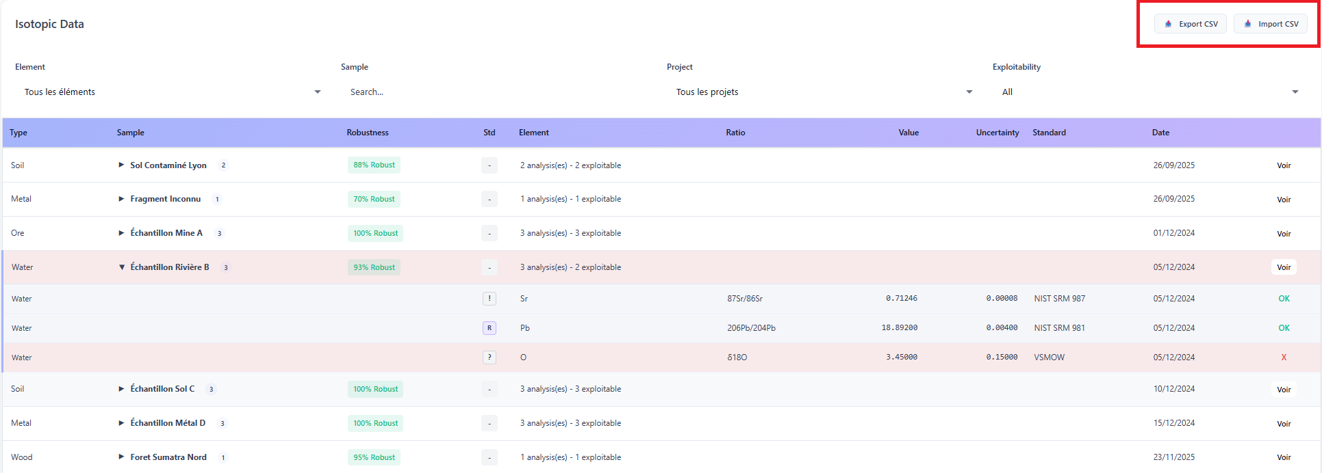This screenshot has height=473, width=1322.
Task: Focus the Sample search field
Action: (x=498, y=92)
